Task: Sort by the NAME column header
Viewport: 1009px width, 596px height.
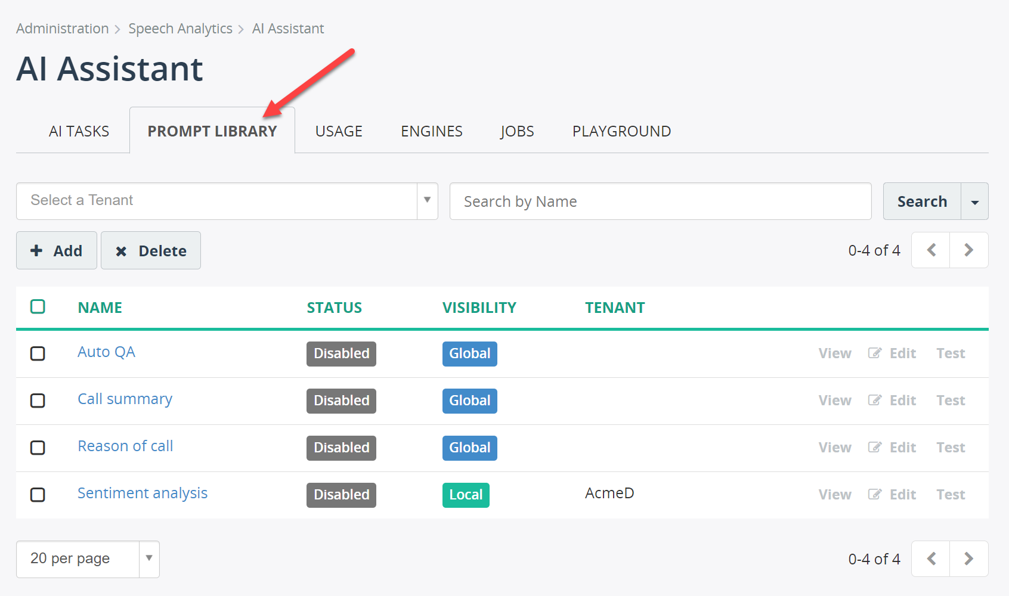Action: (100, 308)
